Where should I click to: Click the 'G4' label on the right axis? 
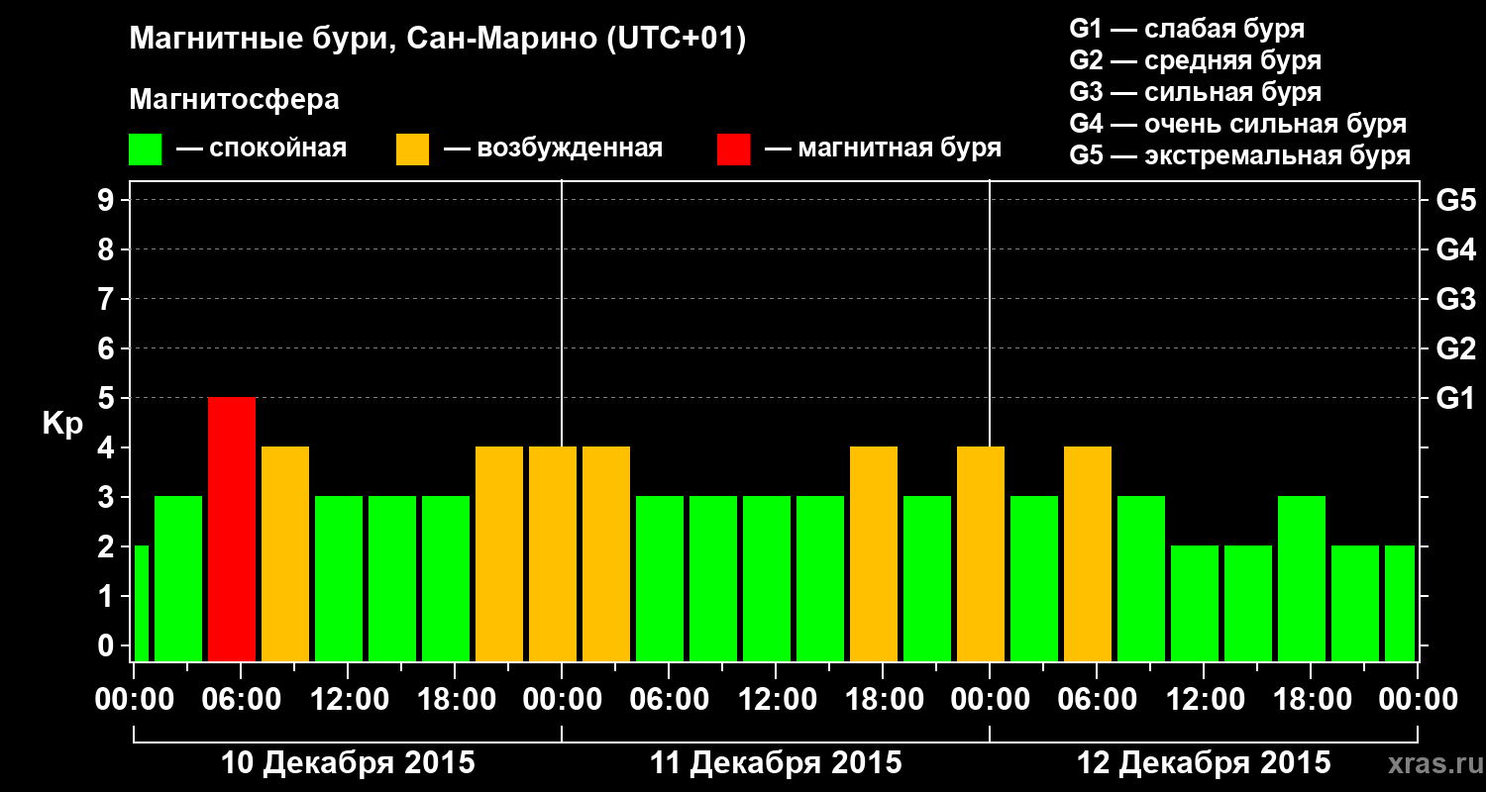tap(1455, 250)
